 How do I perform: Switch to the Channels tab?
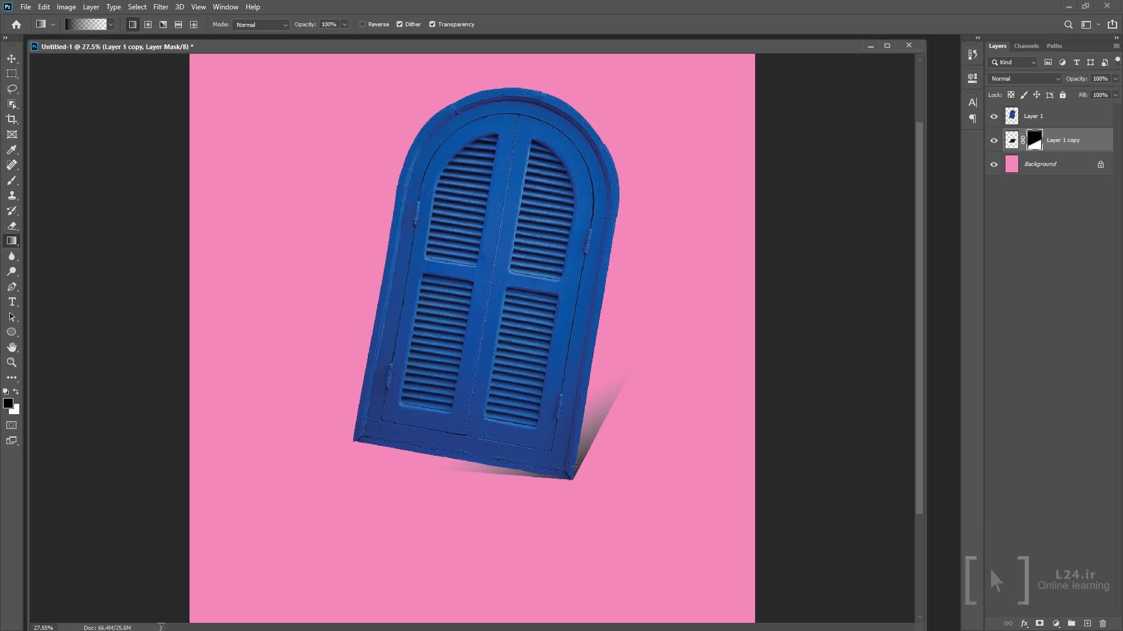coord(1026,46)
